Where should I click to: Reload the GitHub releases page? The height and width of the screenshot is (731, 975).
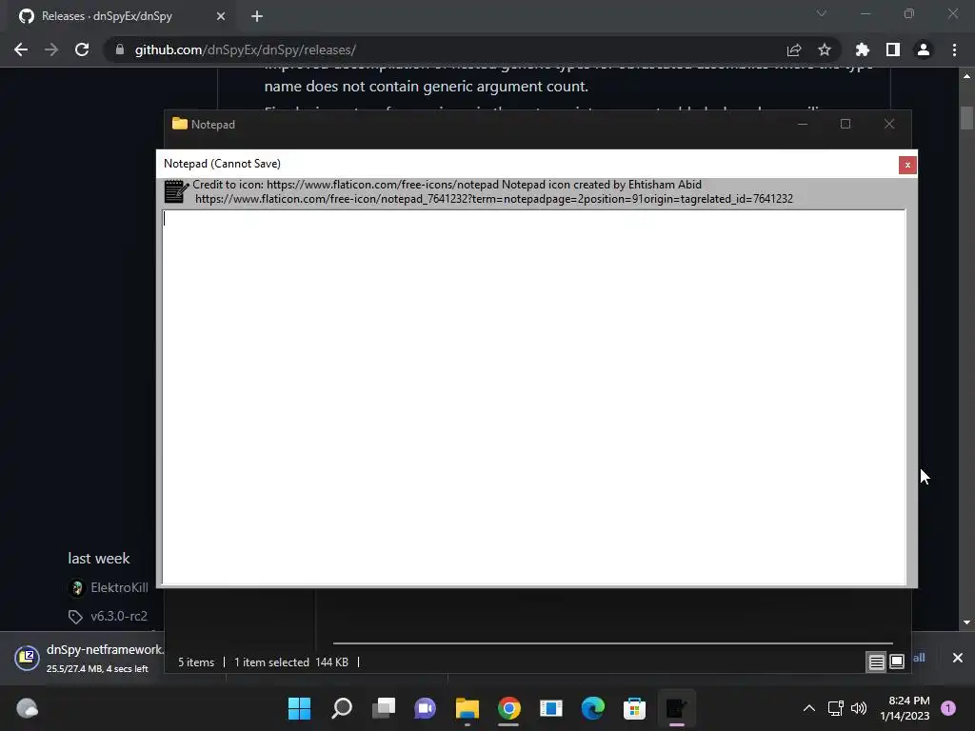point(82,49)
